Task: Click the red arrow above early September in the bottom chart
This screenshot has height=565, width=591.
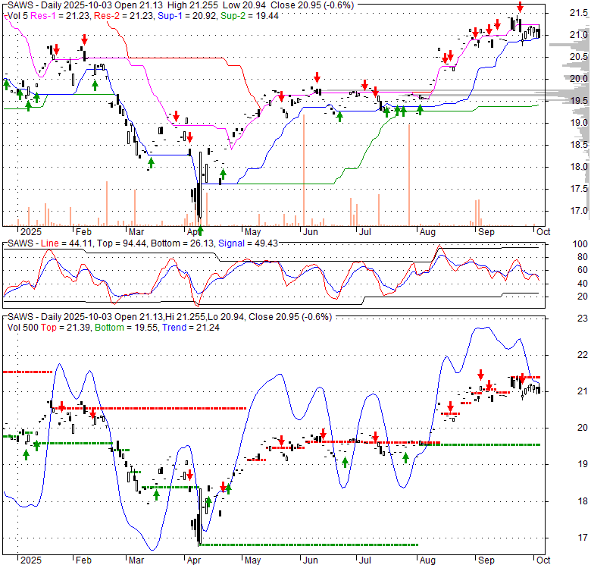Action: pyautogui.click(x=480, y=375)
